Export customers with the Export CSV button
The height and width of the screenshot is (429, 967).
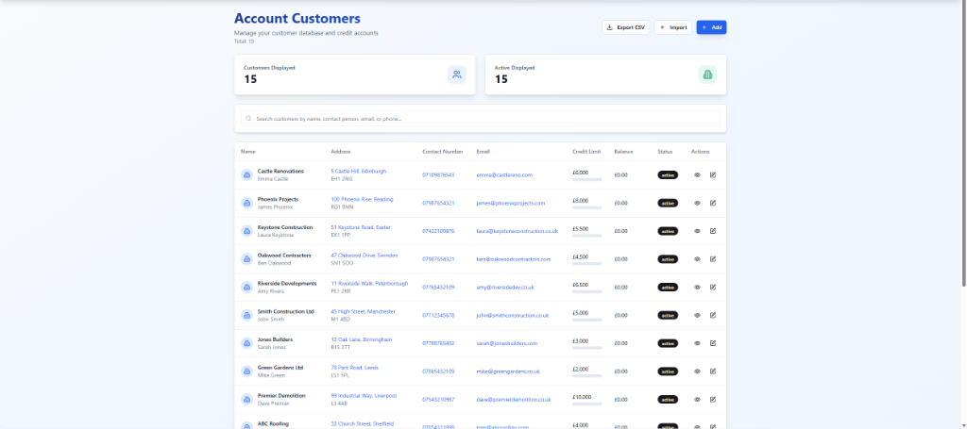(x=625, y=27)
